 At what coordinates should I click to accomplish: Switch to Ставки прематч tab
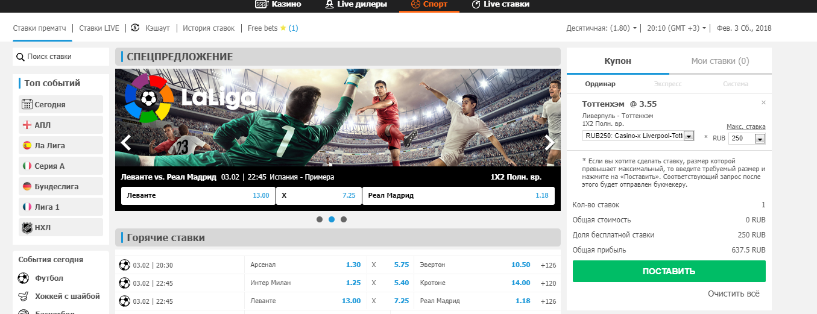tap(40, 28)
